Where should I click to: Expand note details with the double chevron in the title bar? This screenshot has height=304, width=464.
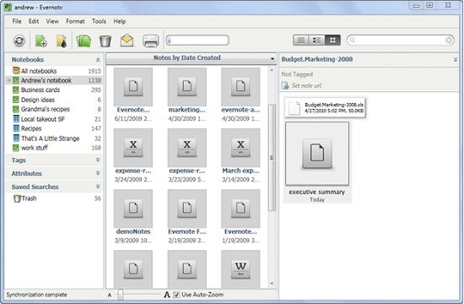[455, 60]
